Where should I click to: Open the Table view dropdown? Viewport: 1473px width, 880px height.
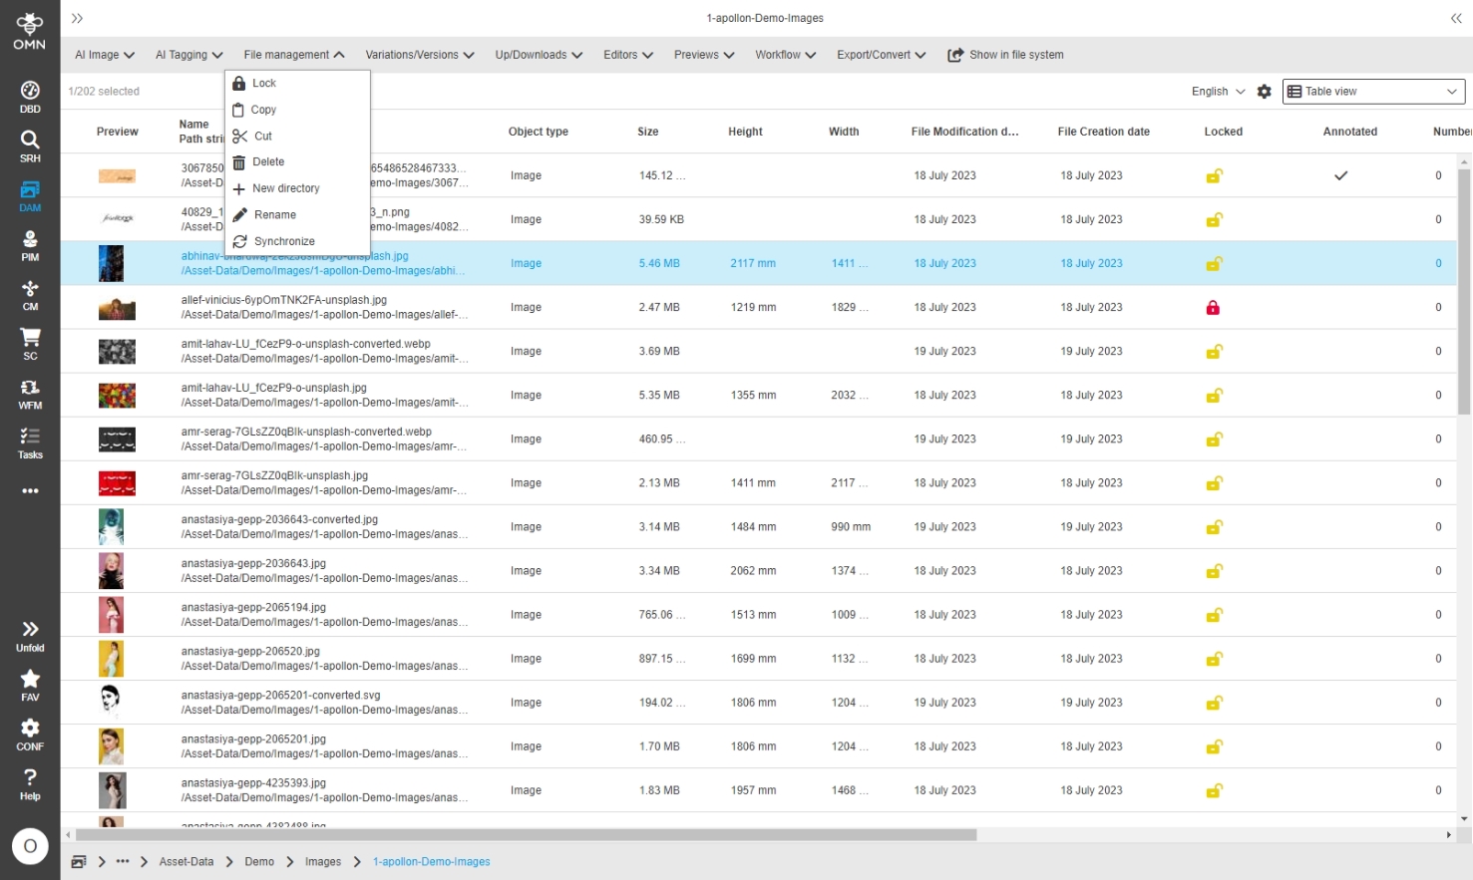point(1373,92)
